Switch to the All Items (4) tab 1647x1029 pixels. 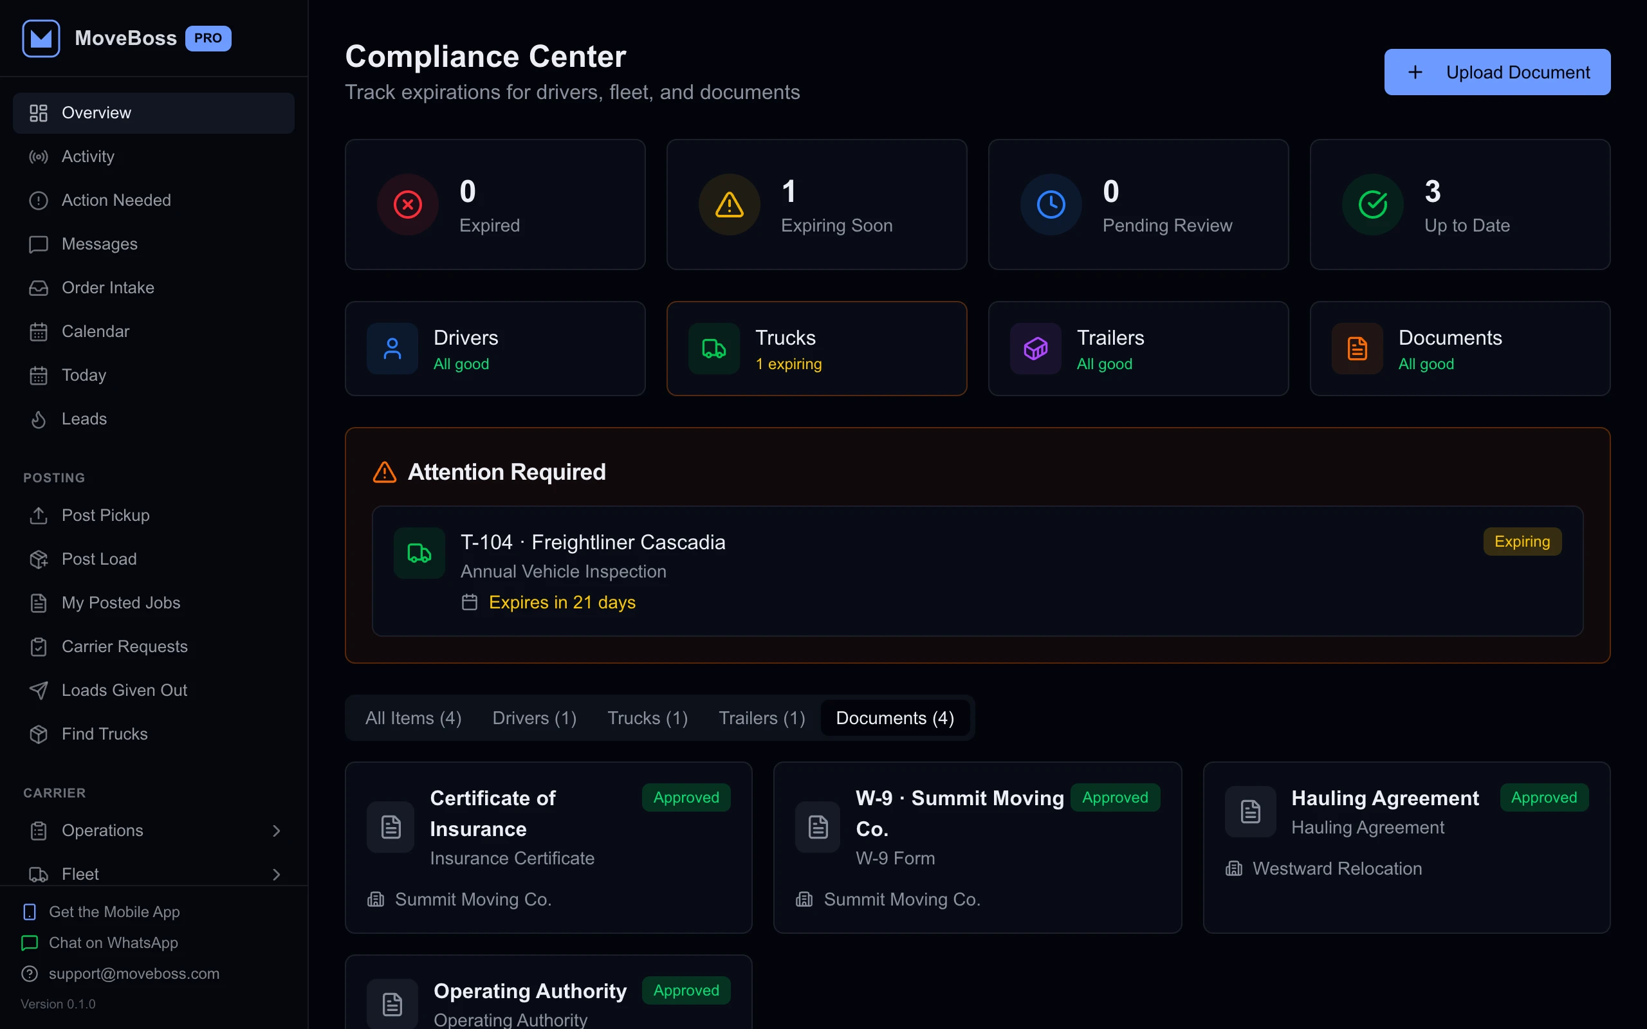[x=413, y=718]
